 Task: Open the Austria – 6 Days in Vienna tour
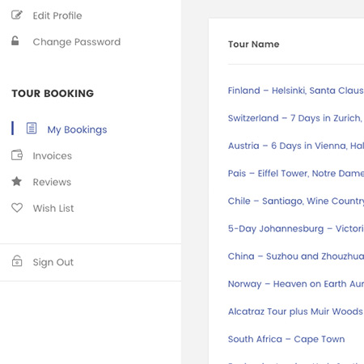(x=296, y=146)
